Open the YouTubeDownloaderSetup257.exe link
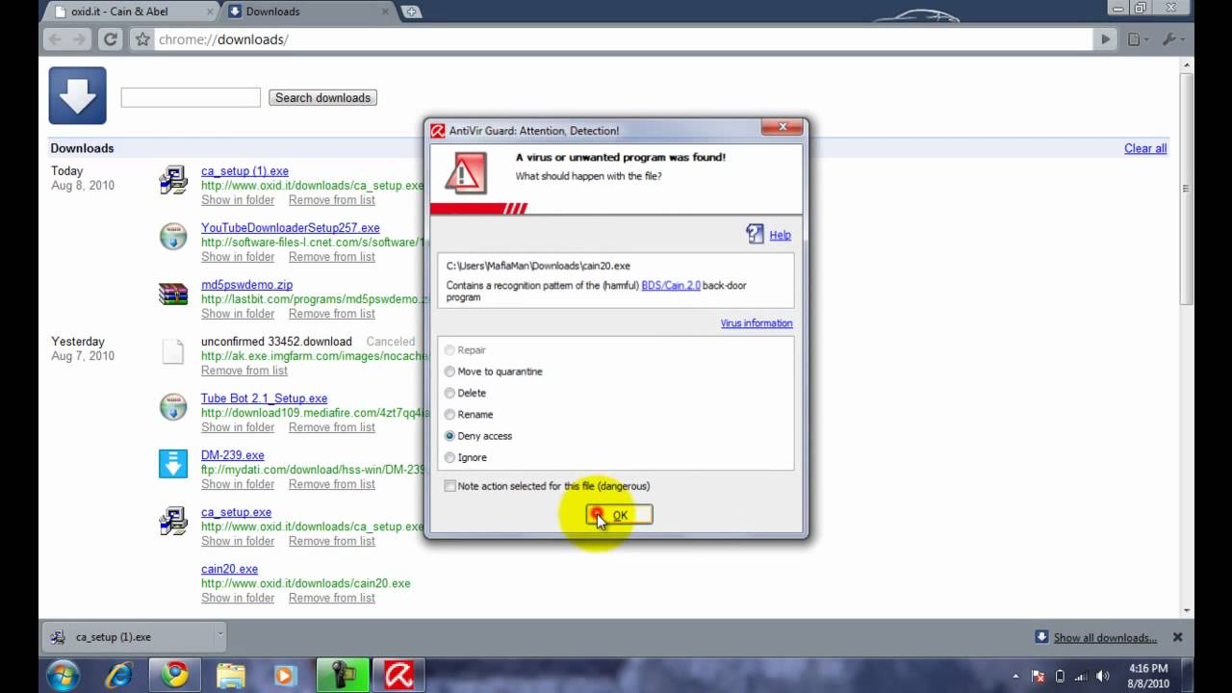Screen dimensions: 1232x693 click(291, 228)
